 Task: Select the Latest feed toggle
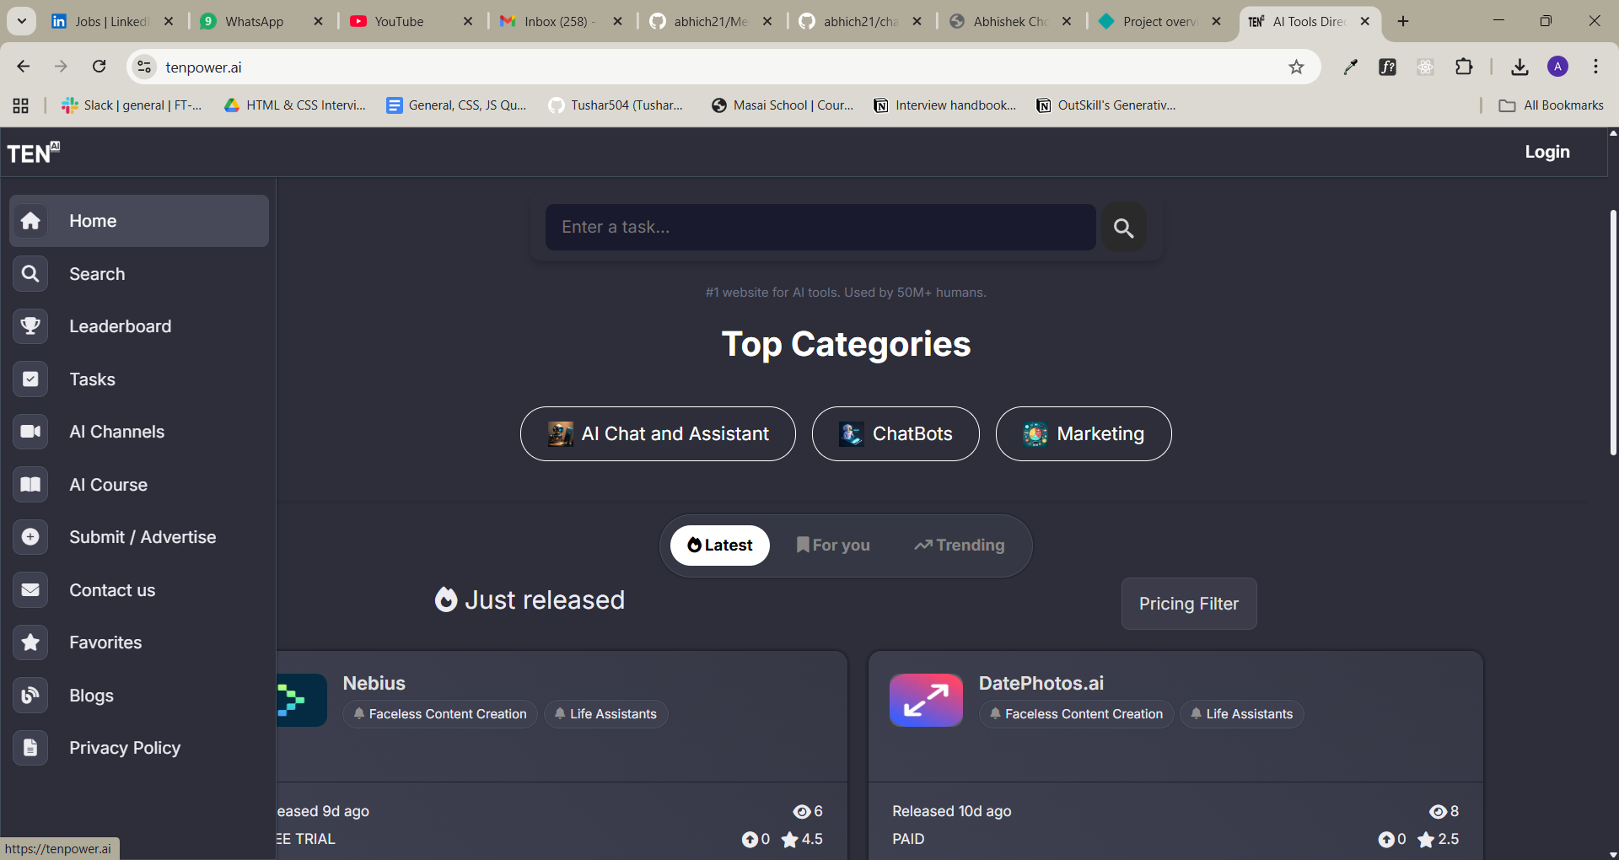pos(719,546)
